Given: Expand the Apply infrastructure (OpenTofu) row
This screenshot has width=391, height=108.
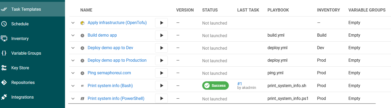Looking at the screenshot, I should [73, 23].
